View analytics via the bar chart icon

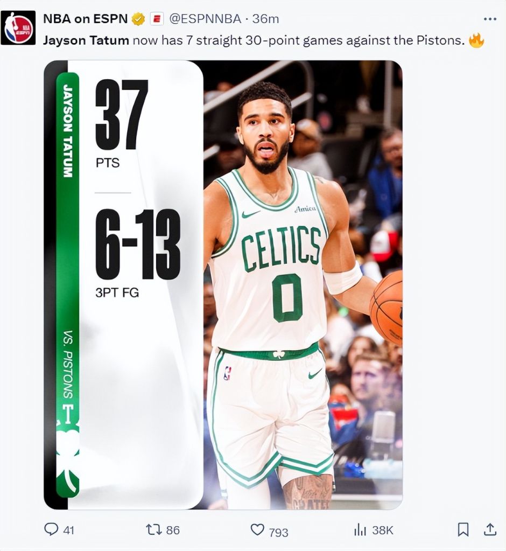360,529
